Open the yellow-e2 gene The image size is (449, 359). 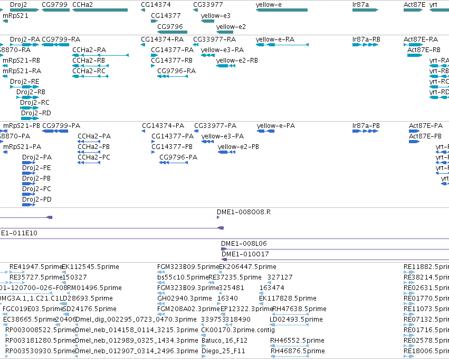click(x=225, y=32)
